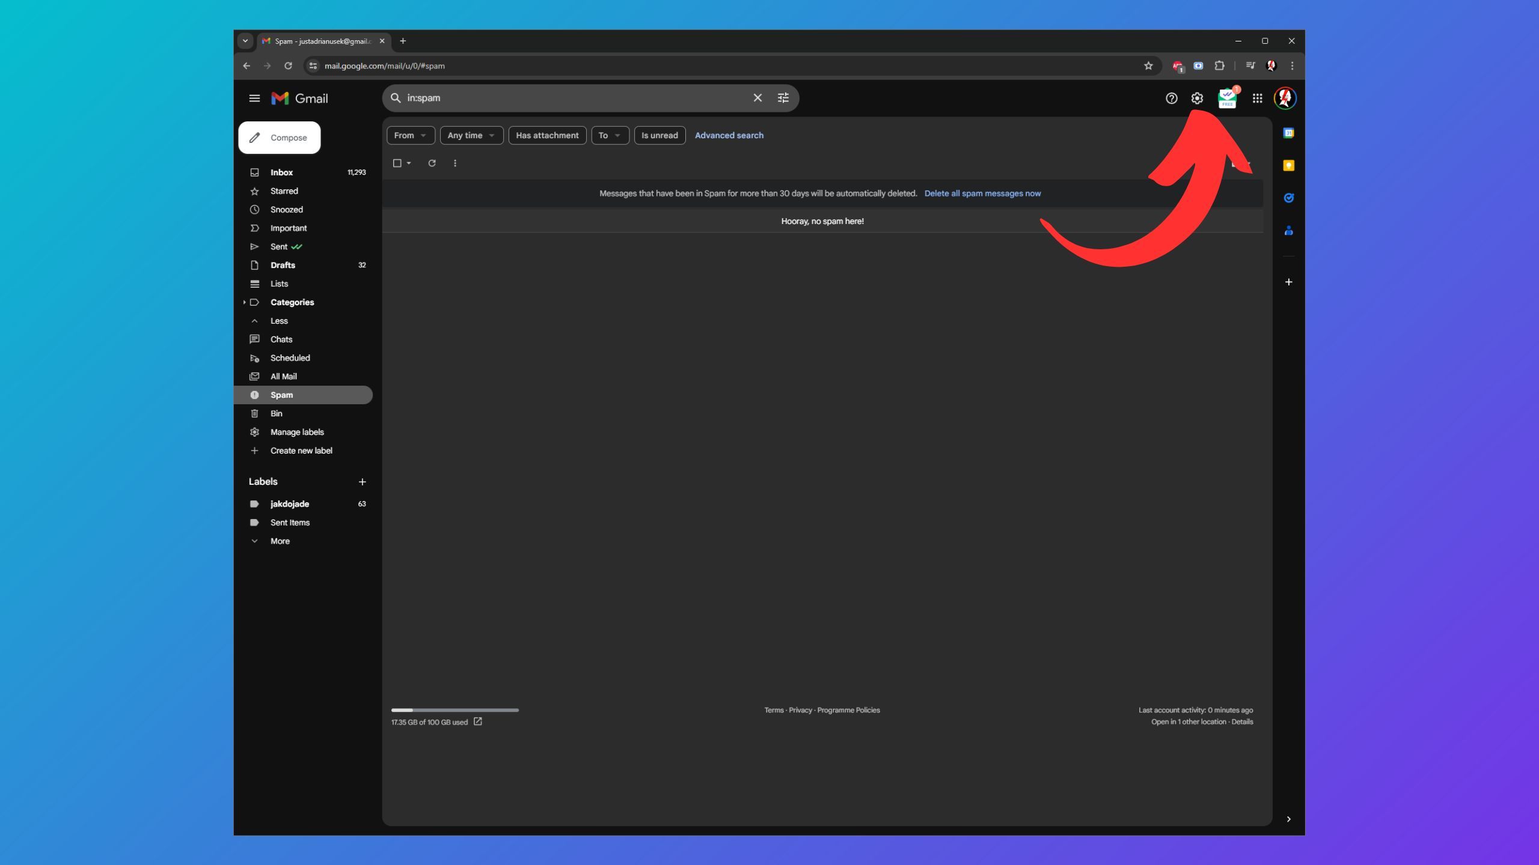Open Google Tasks side panel
This screenshot has width=1539, height=865.
1288,198
